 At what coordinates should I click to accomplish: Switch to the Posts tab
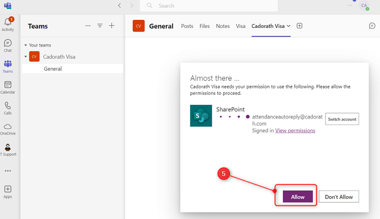click(x=187, y=26)
